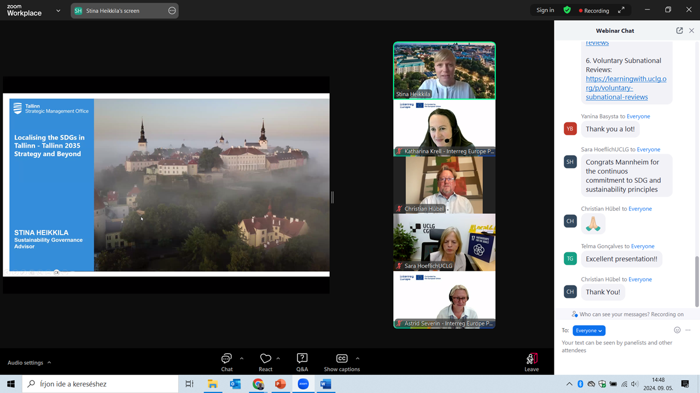
Task: Expand Zoom Workplace dropdown arrow
Action: (58, 11)
